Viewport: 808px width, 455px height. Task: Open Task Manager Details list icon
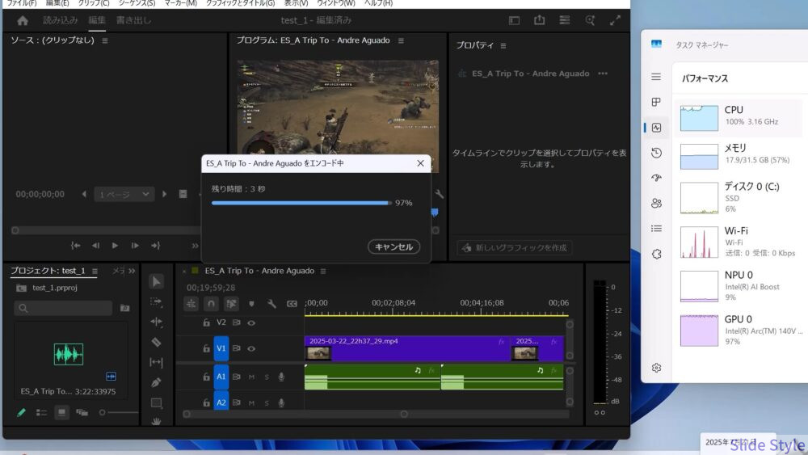(656, 228)
